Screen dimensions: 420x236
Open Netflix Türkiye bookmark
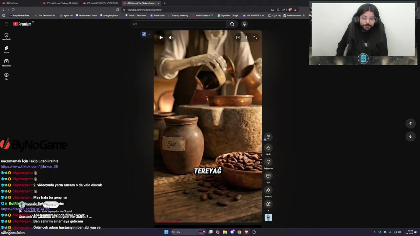(x=203, y=15)
